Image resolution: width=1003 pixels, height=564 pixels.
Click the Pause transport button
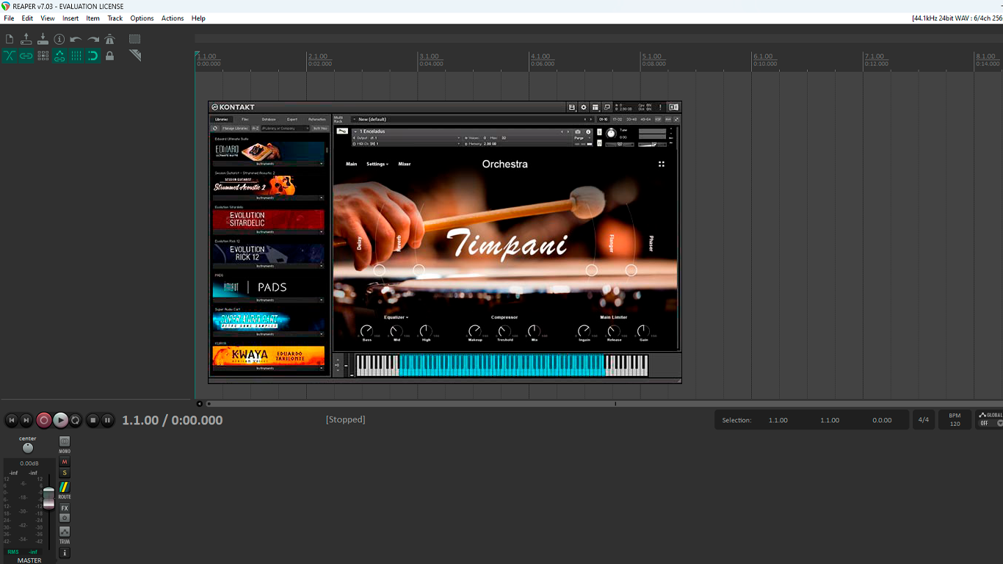coord(107,420)
